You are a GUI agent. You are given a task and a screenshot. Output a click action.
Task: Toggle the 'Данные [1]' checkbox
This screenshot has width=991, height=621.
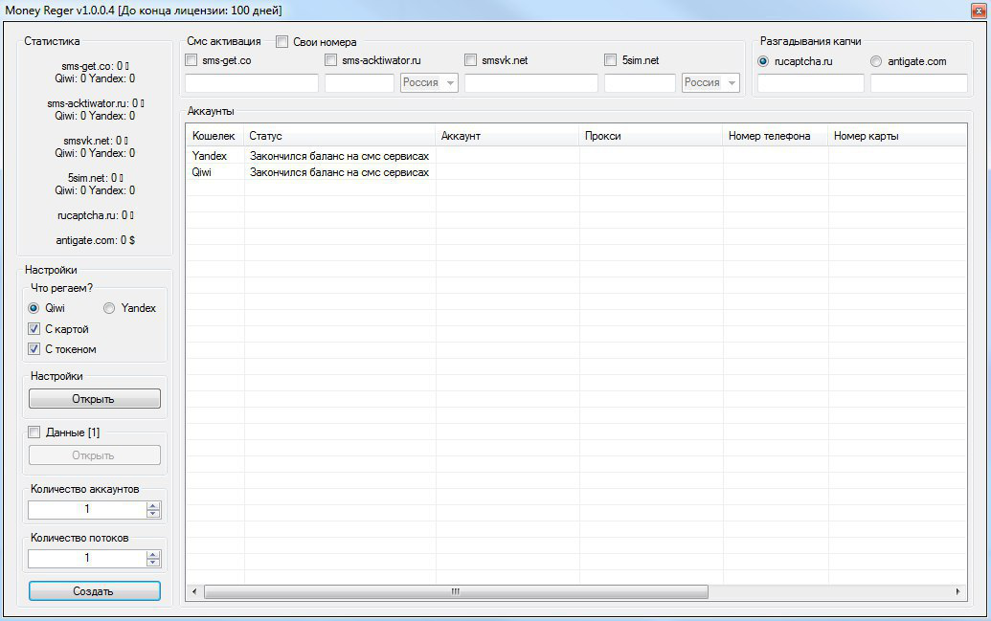click(x=34, y=432)
